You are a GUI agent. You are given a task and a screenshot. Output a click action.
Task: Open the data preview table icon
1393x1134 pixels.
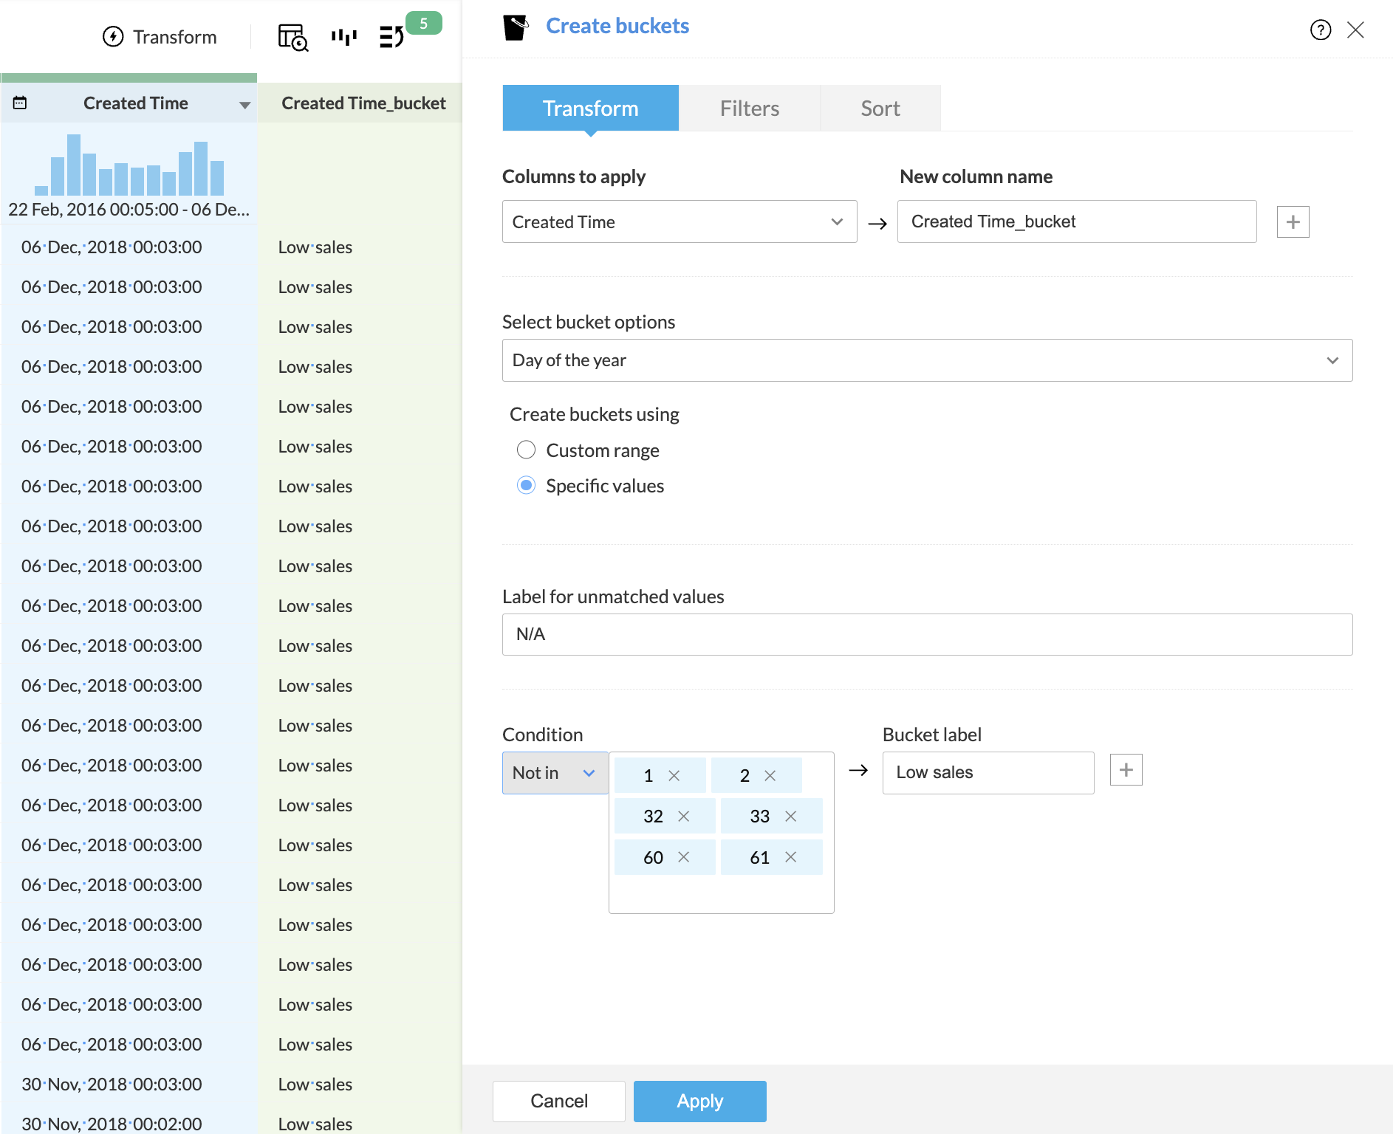292,37
